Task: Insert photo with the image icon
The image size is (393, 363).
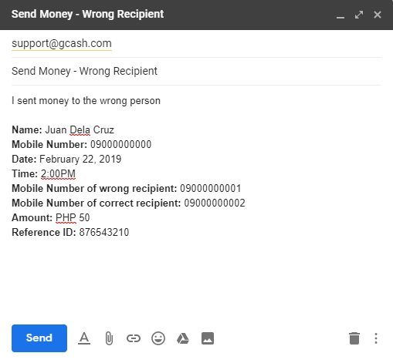Action: 208,338
